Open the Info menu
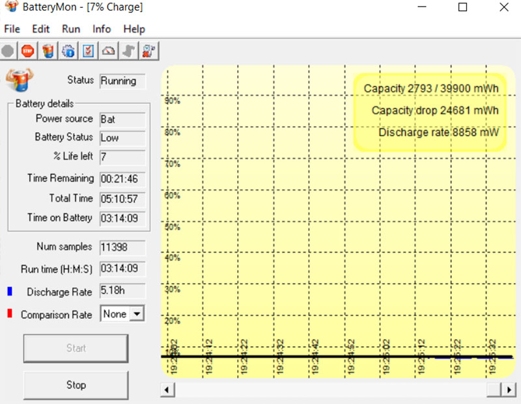Viewport: 521px width, 404px height. (102, 29)
